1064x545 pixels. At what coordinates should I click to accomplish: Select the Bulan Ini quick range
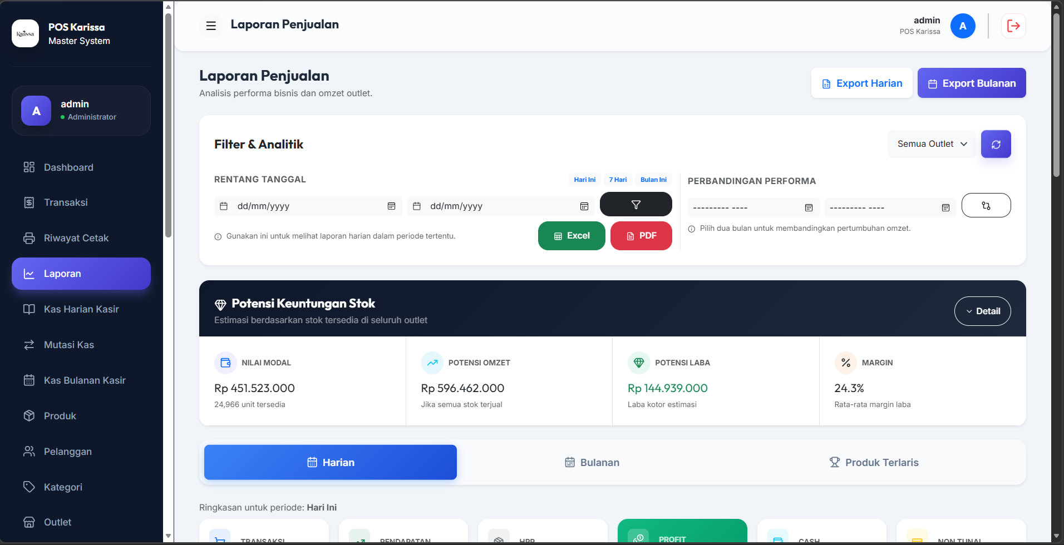tap(653, 180)
